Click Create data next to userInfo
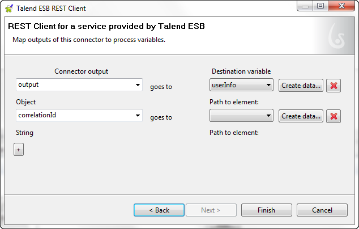This screenshot has height=229, width=359. point(301,86)
